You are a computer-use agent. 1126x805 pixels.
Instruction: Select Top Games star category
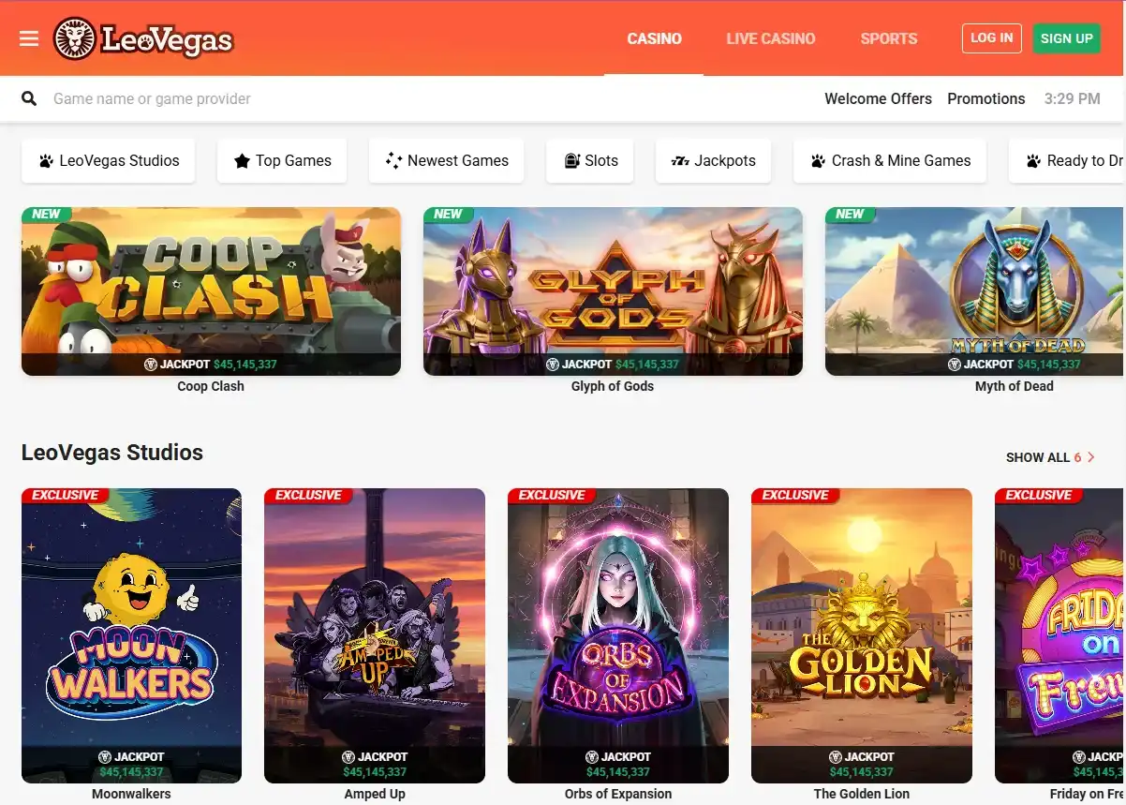282,160
